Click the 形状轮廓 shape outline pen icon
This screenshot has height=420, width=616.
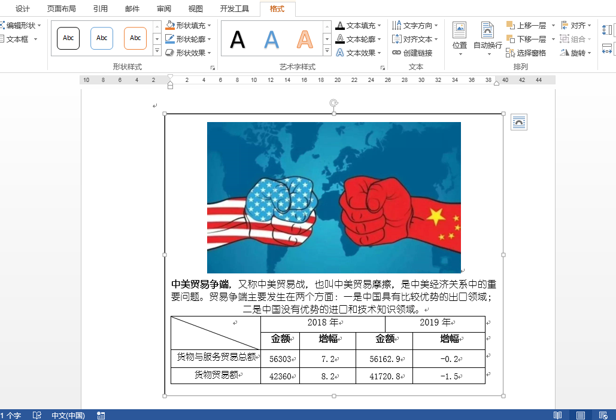tap(170, 39)
